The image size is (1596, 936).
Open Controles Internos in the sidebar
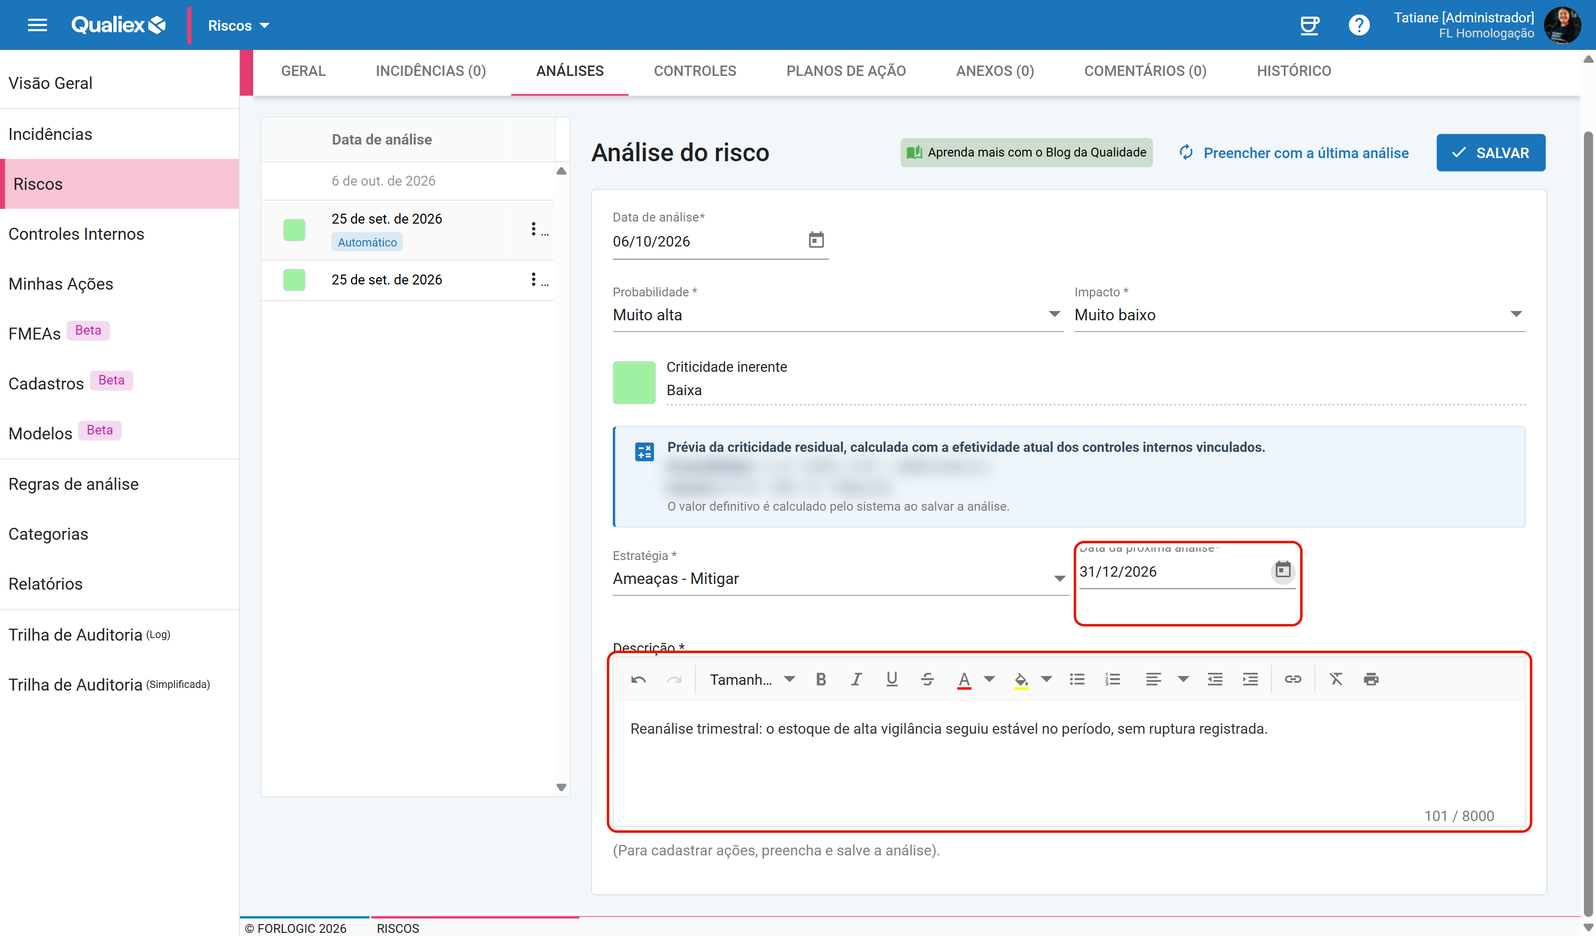[76, 233]
